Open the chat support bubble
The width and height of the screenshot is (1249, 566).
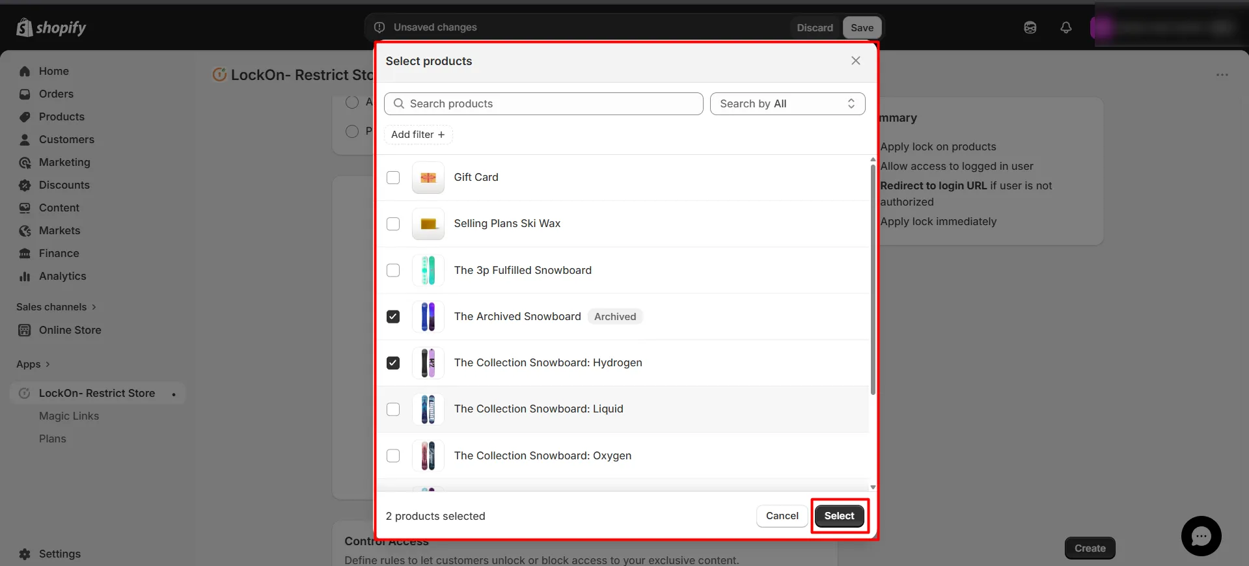click(1201, 536)
